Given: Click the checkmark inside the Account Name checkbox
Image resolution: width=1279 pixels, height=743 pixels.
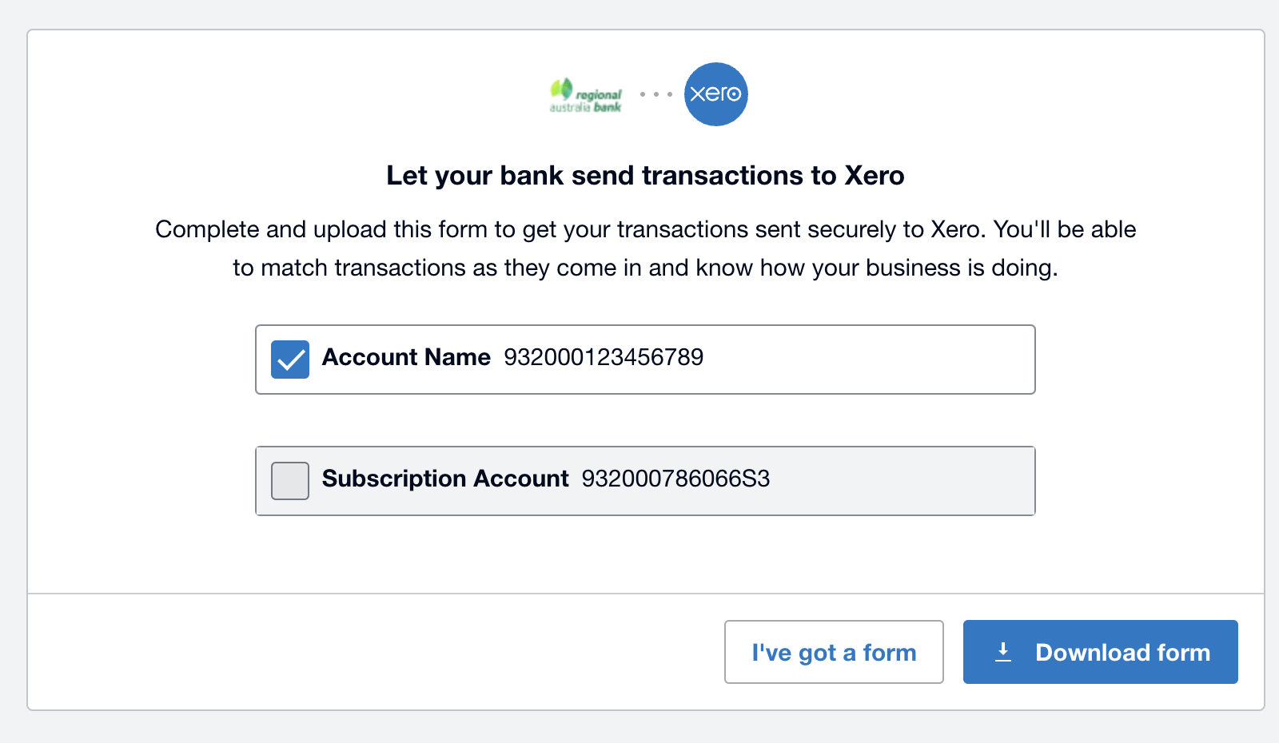Looking at the screenshot, I should [x=289, y=360].
